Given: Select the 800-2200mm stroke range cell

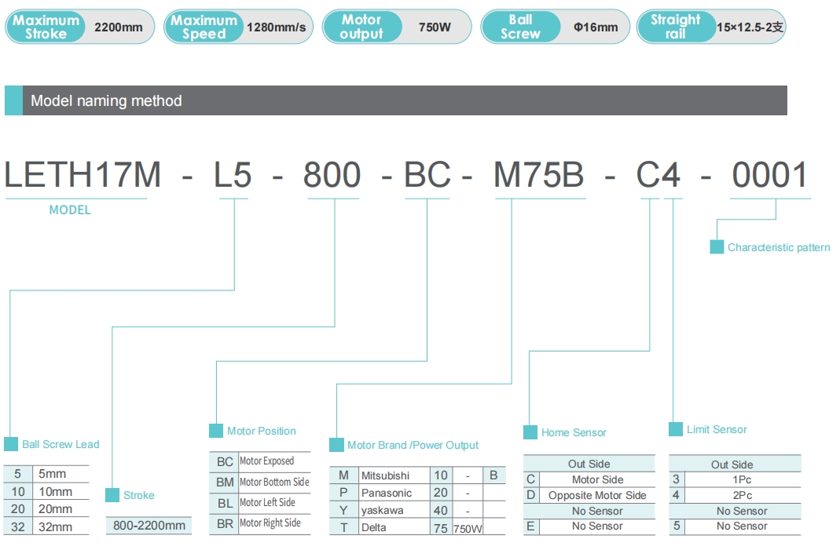Looking at the screenshot, I should click(x=149, y=526).
